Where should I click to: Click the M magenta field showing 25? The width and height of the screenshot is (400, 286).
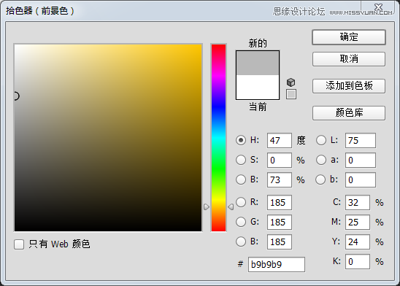pos(358,222)
